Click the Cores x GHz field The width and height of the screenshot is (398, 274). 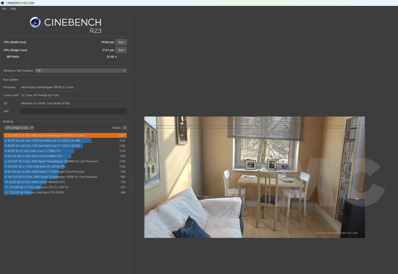(x=73, y=95)
